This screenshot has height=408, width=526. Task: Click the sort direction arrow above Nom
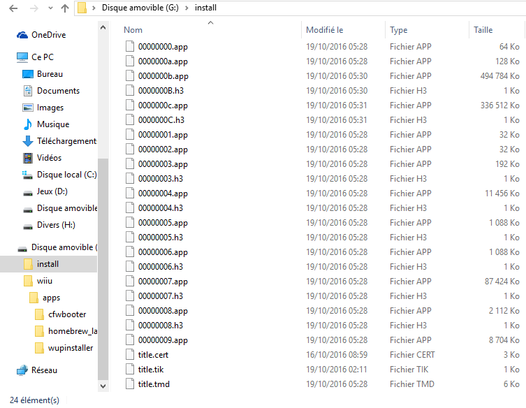point(211,22)
